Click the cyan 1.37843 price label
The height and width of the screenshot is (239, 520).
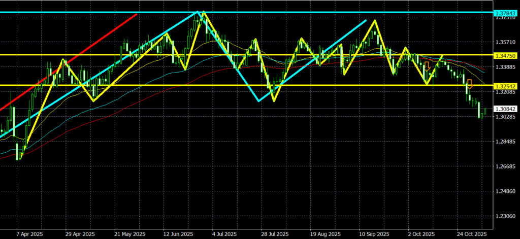point(504,12)
